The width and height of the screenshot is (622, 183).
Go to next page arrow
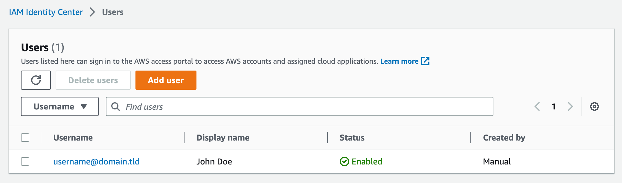pos(570,106)
